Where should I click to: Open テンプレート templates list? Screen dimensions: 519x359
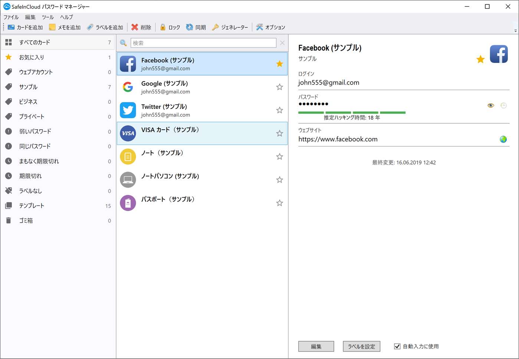[58, 206]
